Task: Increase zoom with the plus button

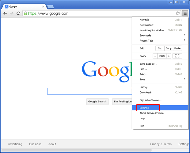Action: coord(169,56)
